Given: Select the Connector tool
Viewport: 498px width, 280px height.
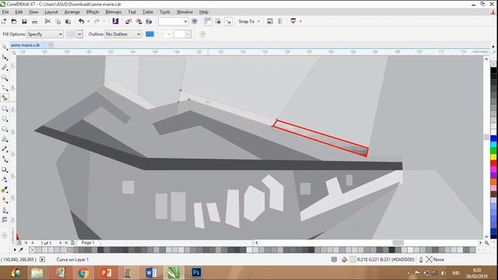Looking at the screenshot, I should [x=5, y=159].
